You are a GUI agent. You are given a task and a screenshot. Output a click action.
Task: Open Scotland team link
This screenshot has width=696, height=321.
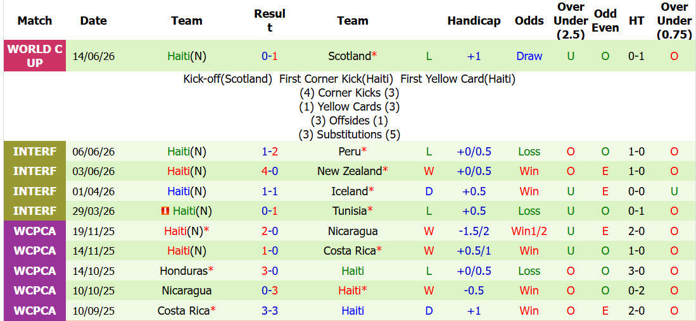pyautogui.click(x=350, y=56)
